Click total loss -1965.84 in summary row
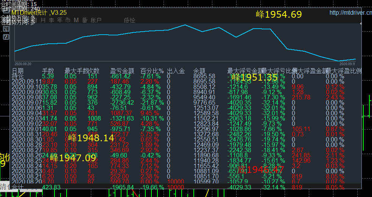The width and height of the screenshot is (372, 197). (122, 187)
